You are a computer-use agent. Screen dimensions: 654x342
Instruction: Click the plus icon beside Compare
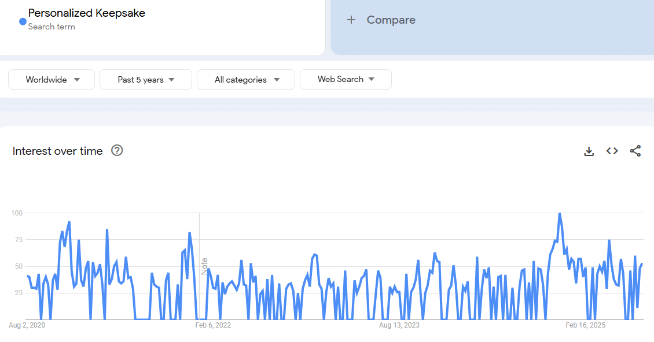(x=351, y=20)
